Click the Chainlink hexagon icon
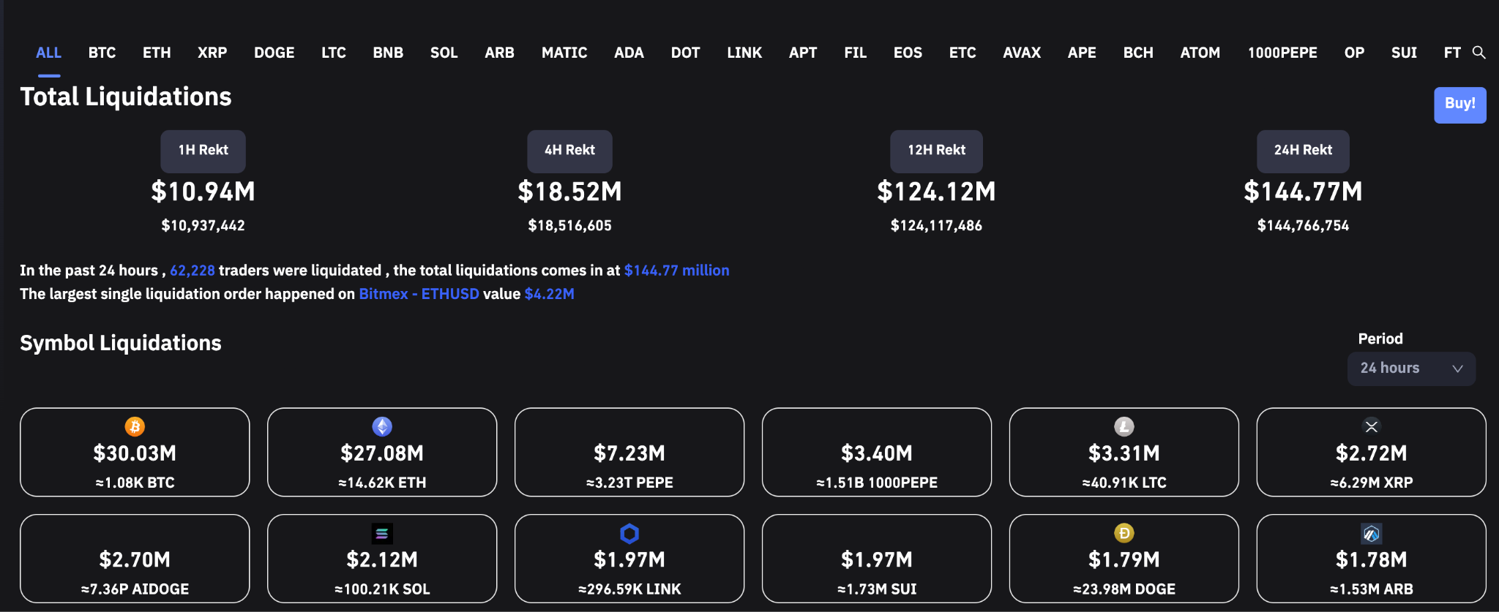Screen dimensions: 1499x612 (629, 533)
